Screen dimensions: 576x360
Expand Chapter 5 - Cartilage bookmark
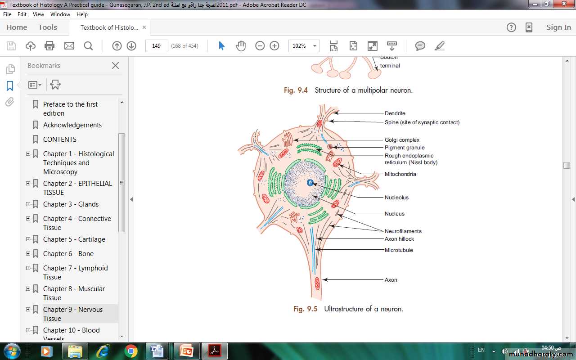pos(28,239)
